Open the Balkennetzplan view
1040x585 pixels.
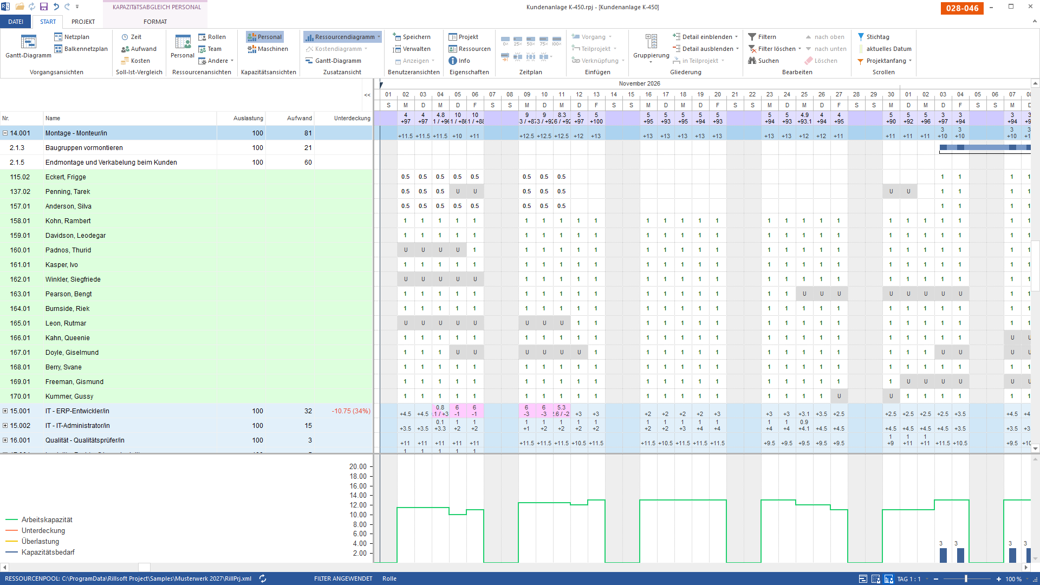point(81,49)
